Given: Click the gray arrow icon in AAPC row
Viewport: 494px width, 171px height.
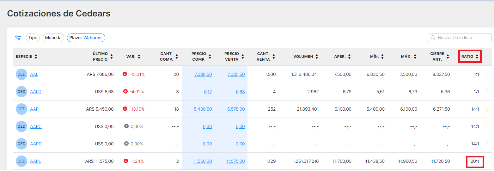Looking at the screenshot, I should (x=126, y=126).
